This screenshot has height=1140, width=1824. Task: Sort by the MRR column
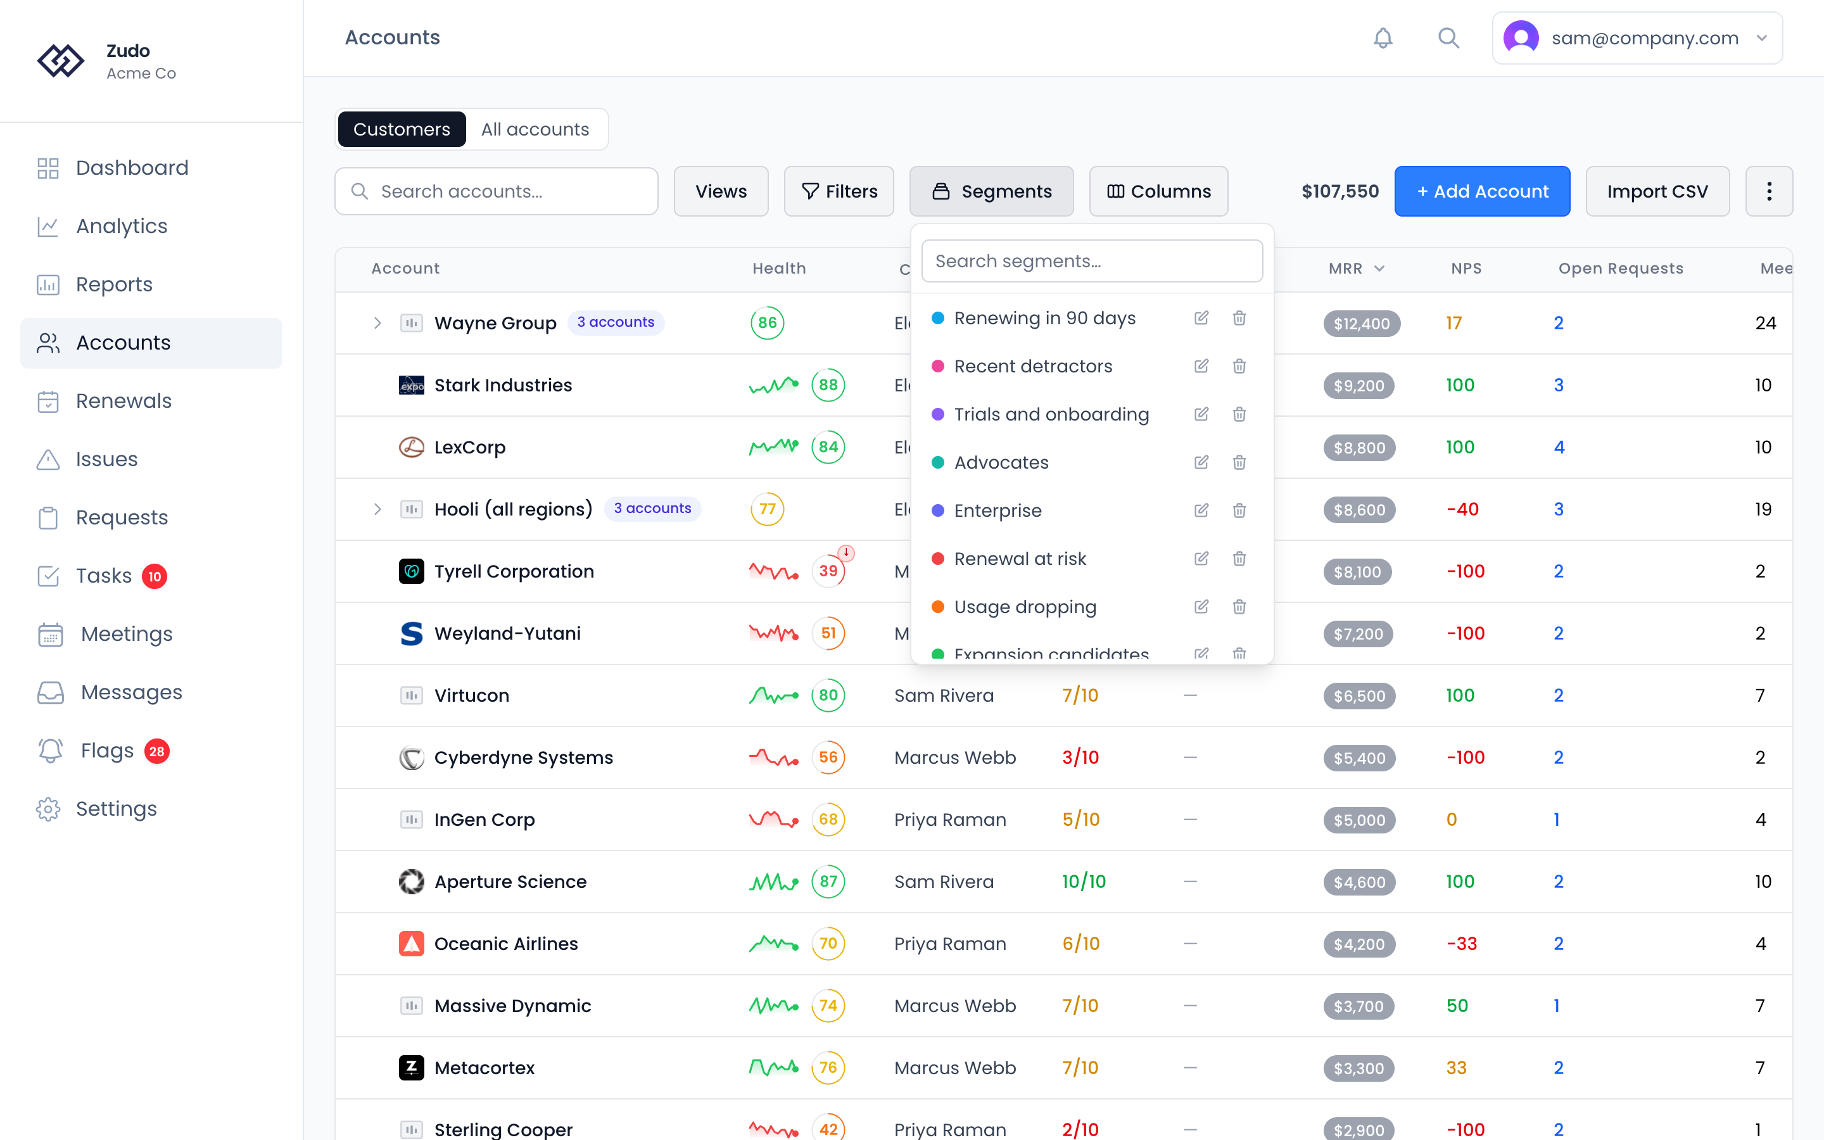point(1356,269)
